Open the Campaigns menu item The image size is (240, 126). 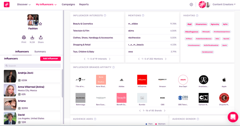(68, 5)
